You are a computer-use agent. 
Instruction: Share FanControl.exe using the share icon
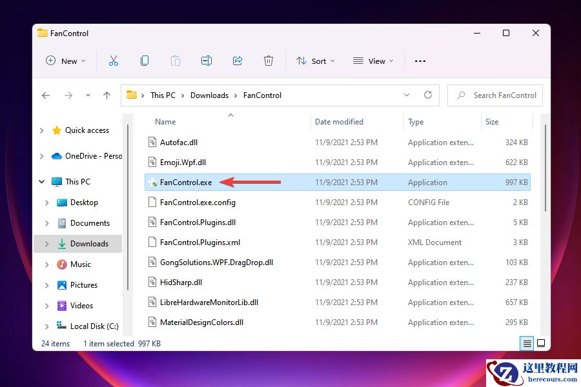pyautogui.click(x=238, y=60)
